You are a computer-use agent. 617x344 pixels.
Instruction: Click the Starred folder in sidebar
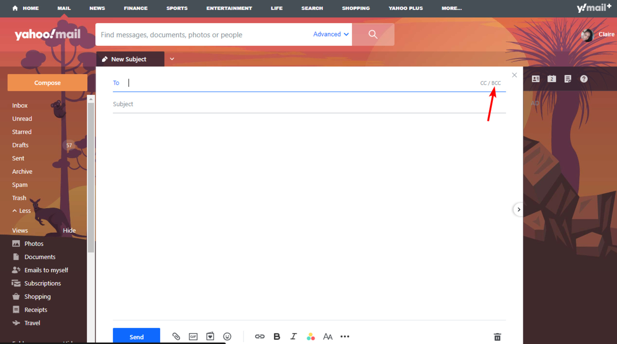pos(22,132)
